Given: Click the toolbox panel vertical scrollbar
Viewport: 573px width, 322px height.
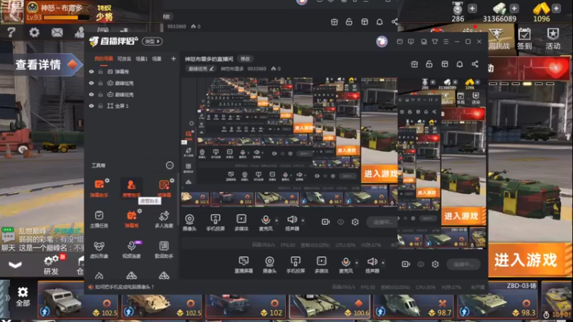Looking at the screenshot, I should (x=178, y=197).
